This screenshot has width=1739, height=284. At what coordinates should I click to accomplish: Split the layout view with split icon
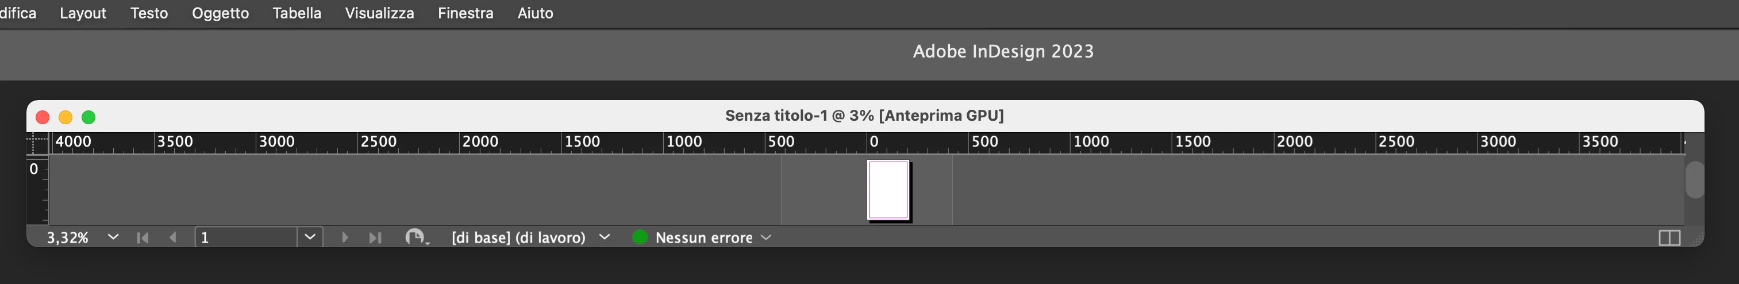click(x=1669, y=238)
